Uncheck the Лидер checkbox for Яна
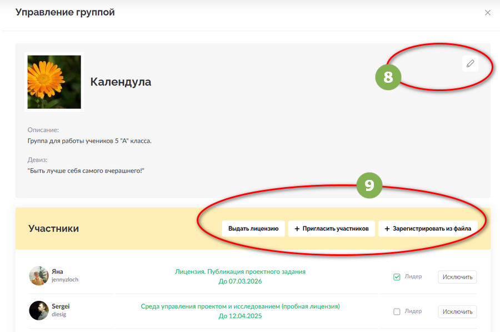 [x=397, y=277]
